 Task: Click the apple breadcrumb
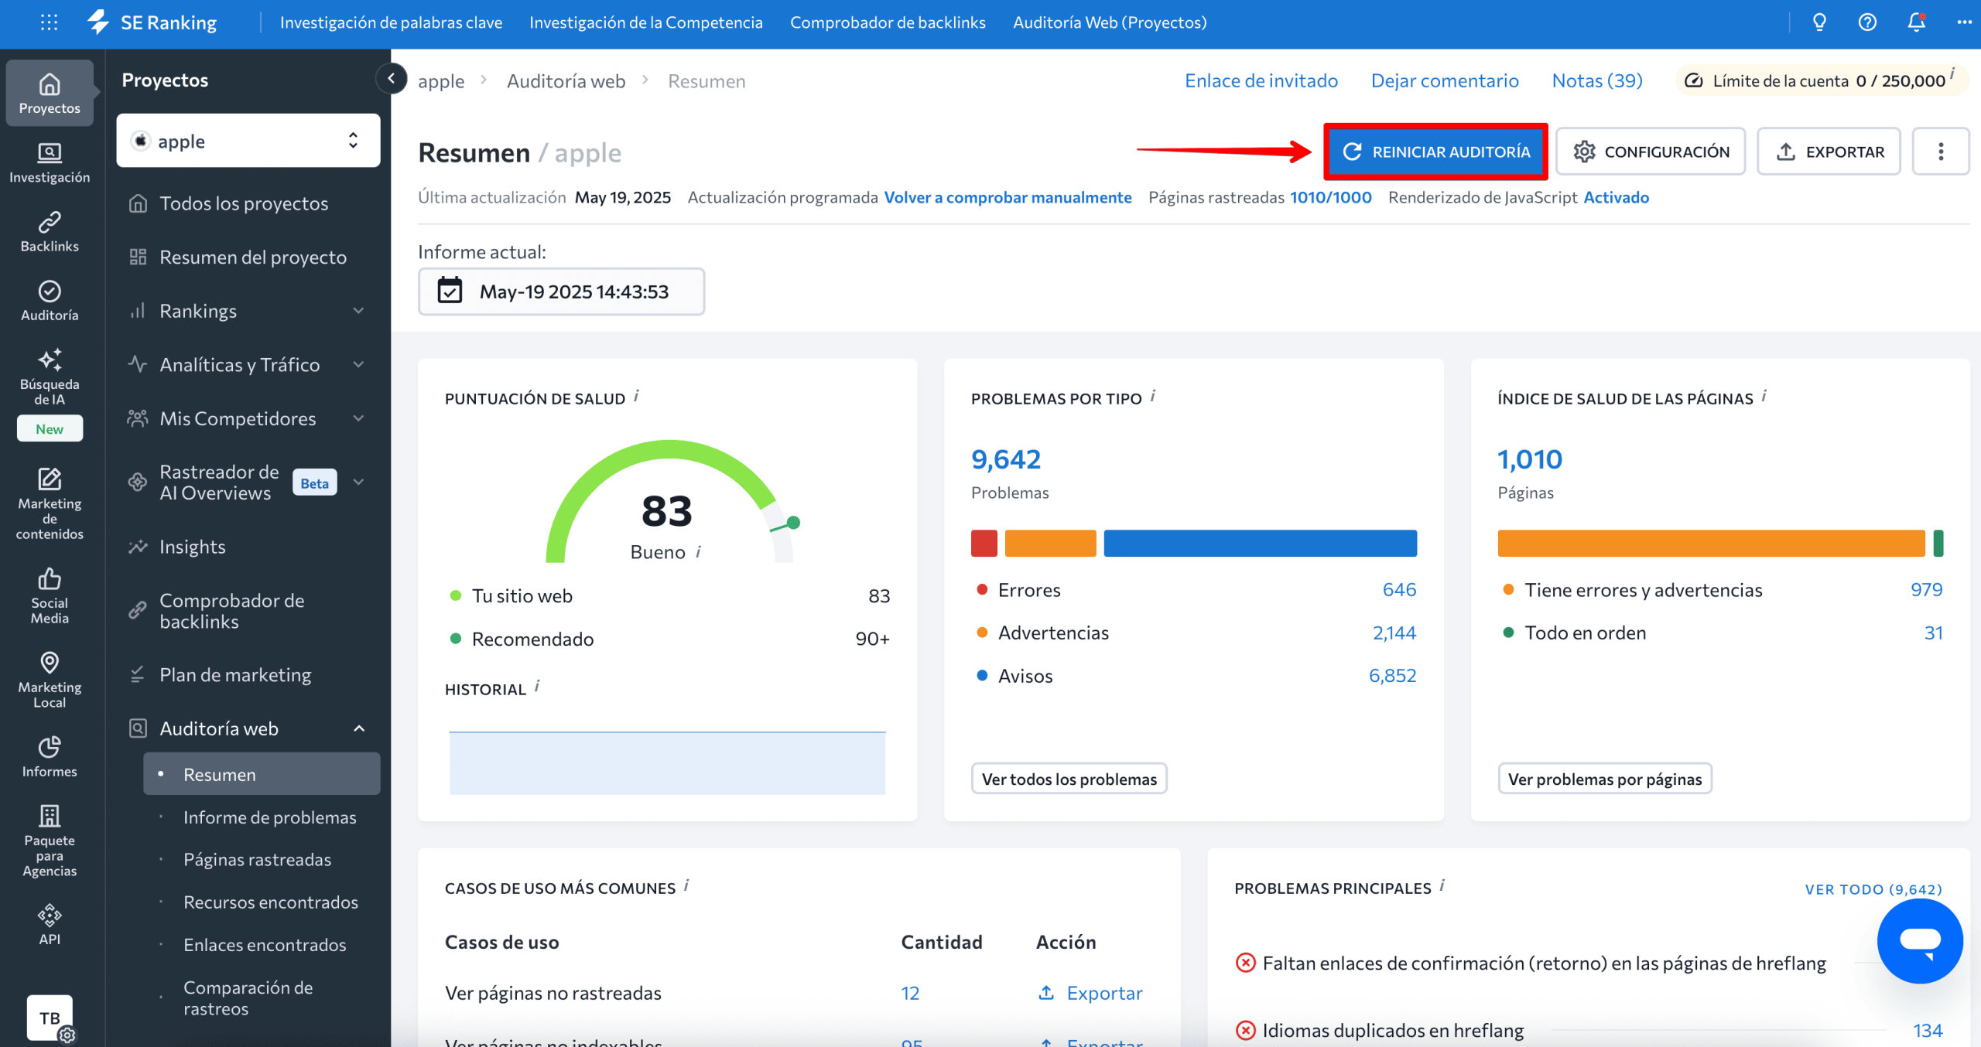coord(441,80)
